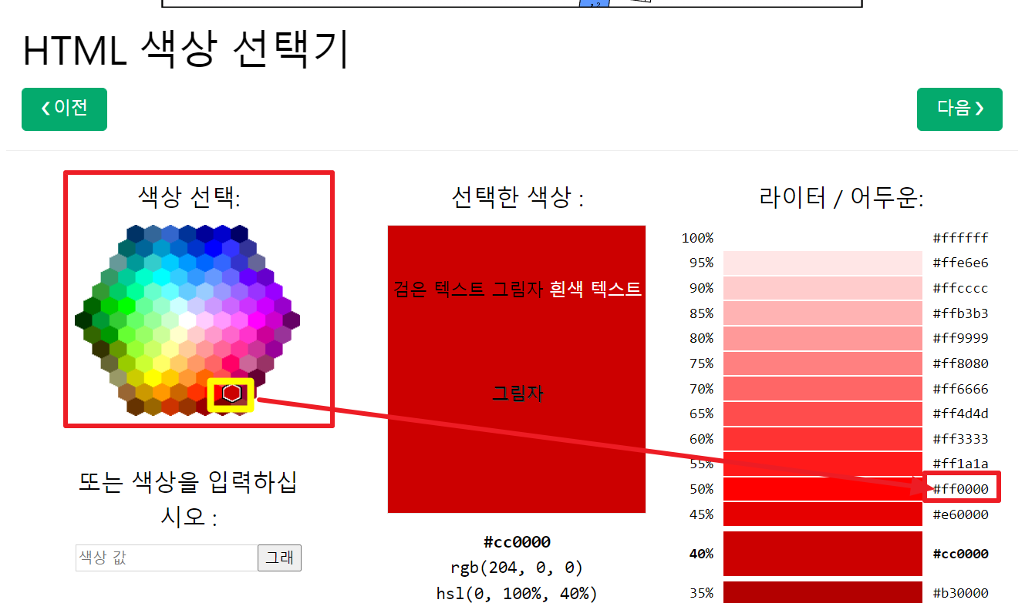The width and height of the screenshot is (1025, 603).
Task: Focus the 색상 값 input field
Action: 167,558
